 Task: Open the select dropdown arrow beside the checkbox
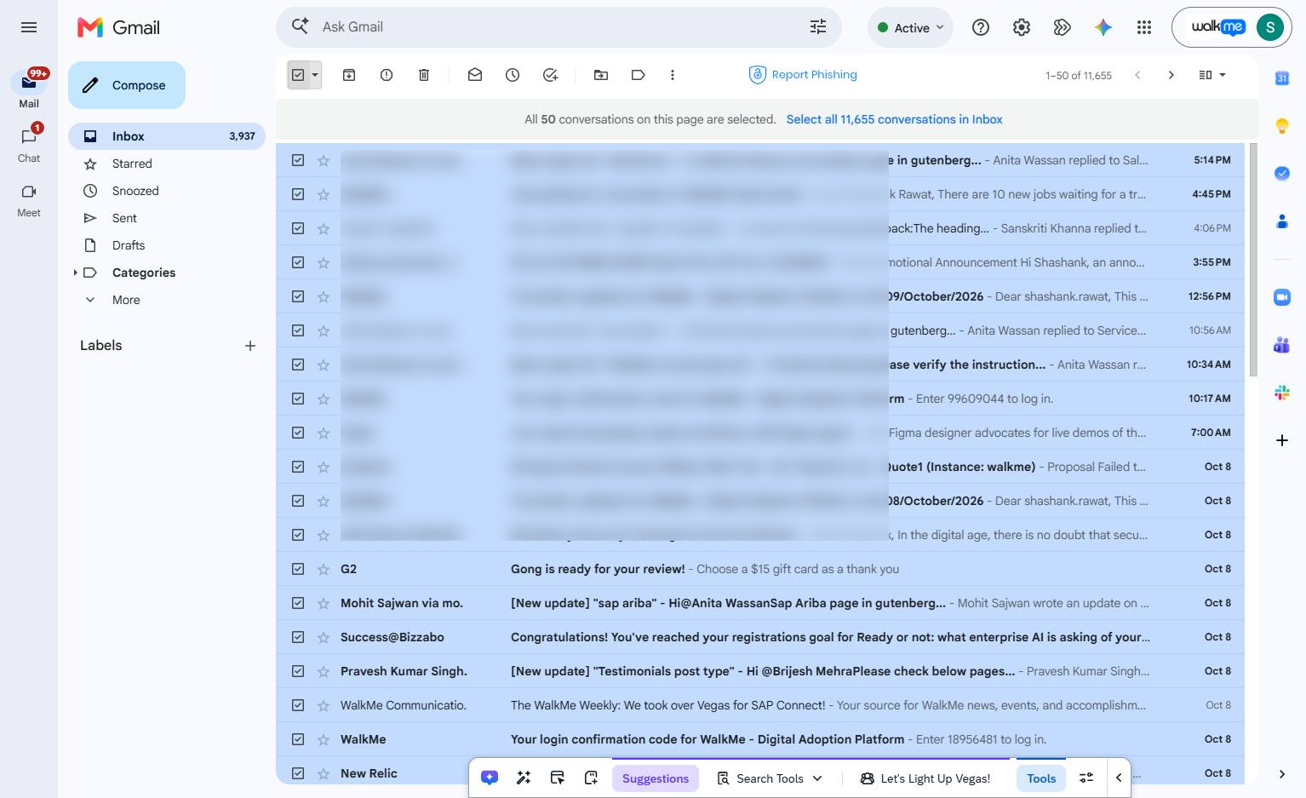[x=315, y=75]
